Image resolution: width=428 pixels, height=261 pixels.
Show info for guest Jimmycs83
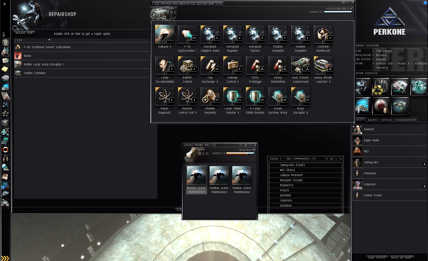(424, 164)
